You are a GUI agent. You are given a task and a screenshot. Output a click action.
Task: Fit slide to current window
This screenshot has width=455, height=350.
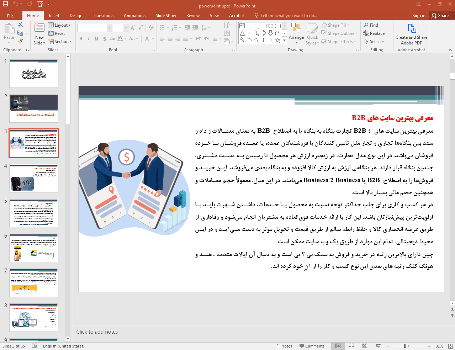(450, 346)
